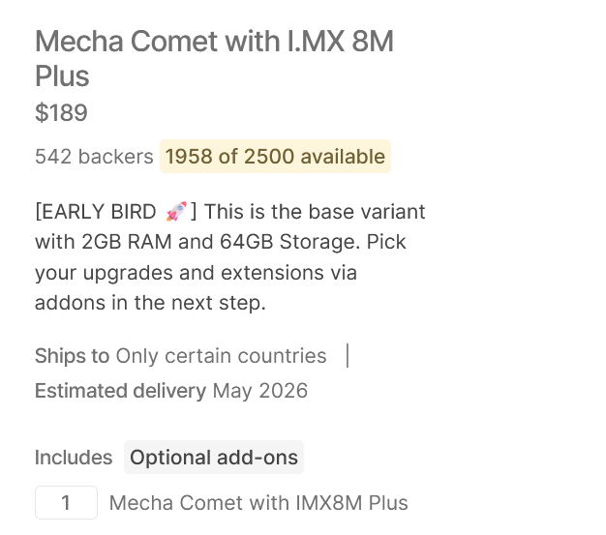Click the 1958 of 2500 available badge
The image size is (606, 535).
pos(275,156)
